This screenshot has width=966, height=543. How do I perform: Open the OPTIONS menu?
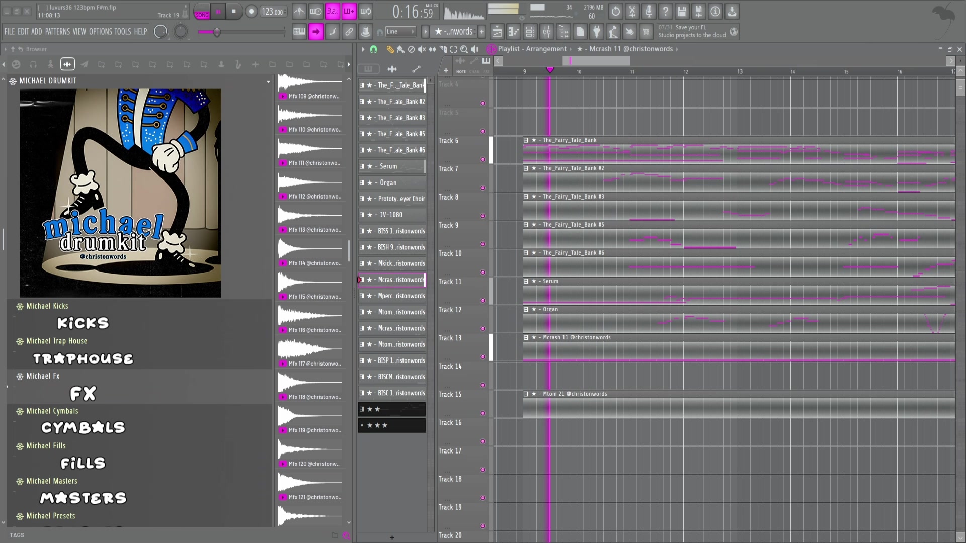pos(101,32)
